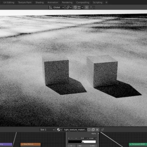Open the transform orientation icon menu

click(50, 7)
